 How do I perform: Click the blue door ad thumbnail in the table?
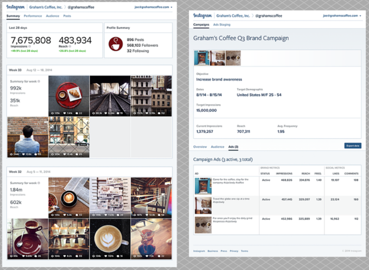pos(203,186)
